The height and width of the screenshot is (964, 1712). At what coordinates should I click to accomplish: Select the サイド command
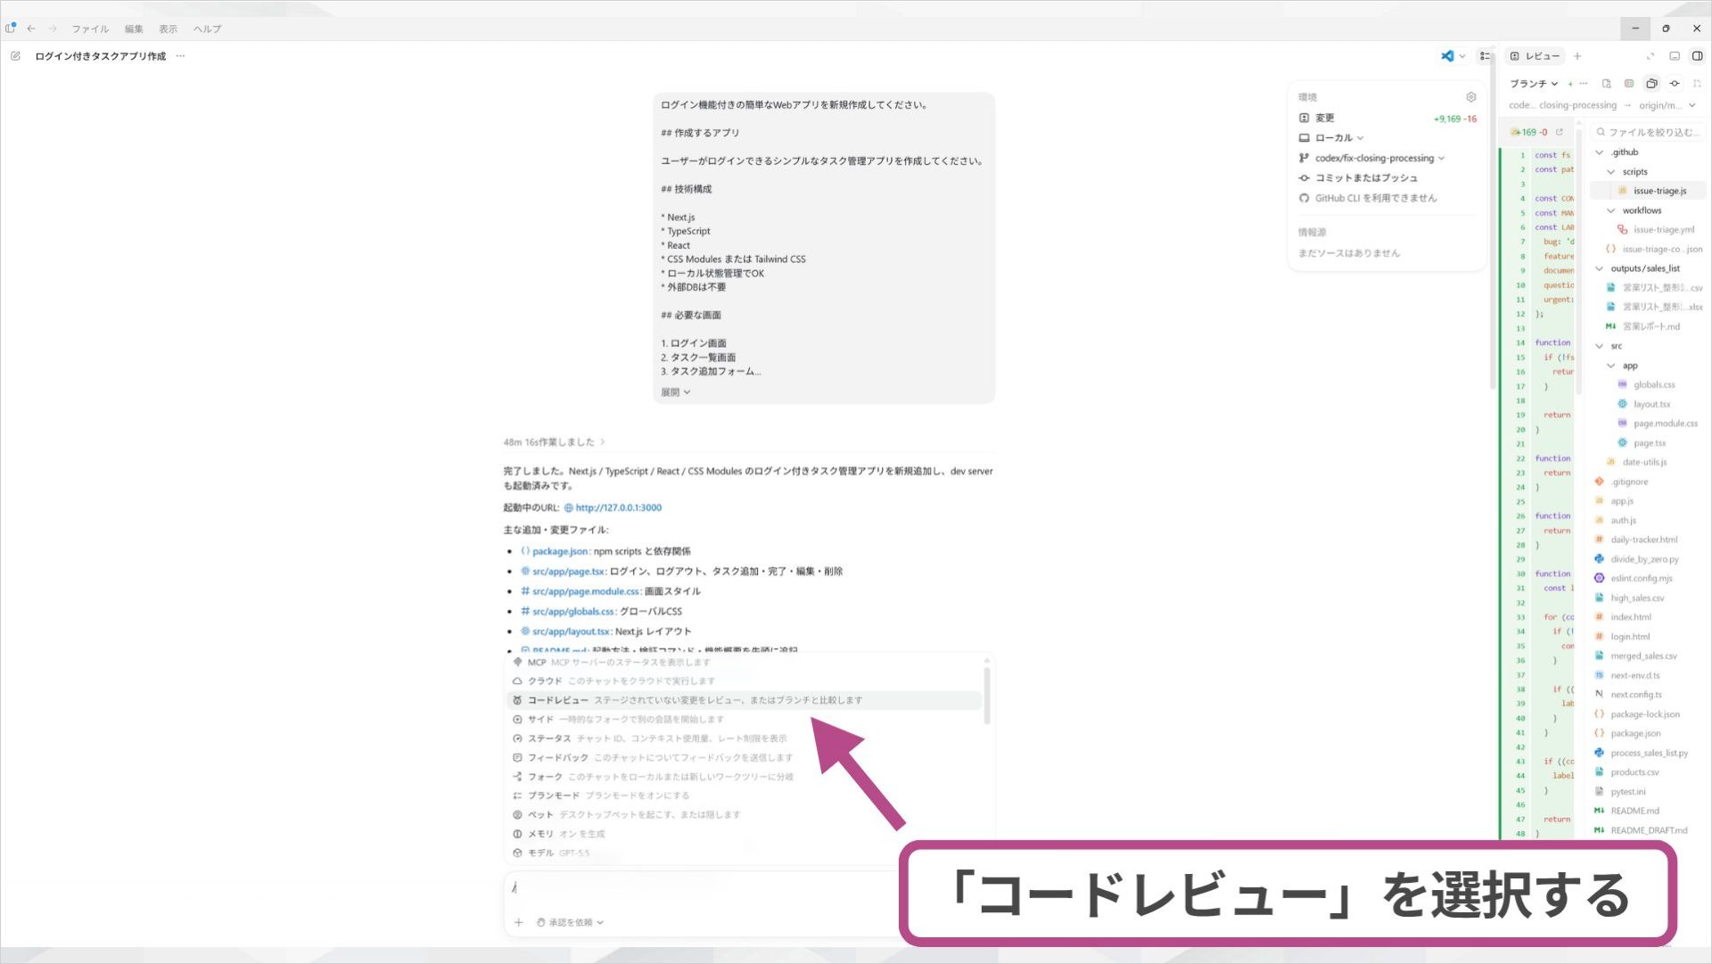(745, 720)
